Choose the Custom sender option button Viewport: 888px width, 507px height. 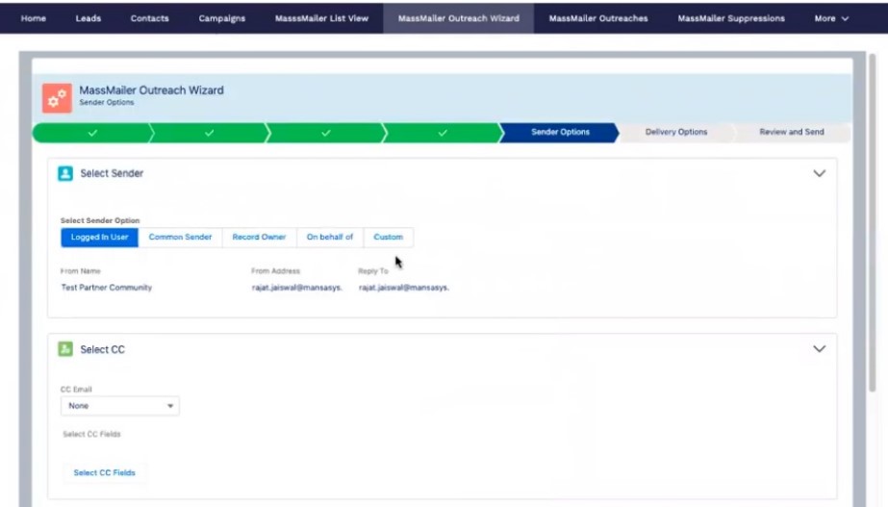pos(389,237)
